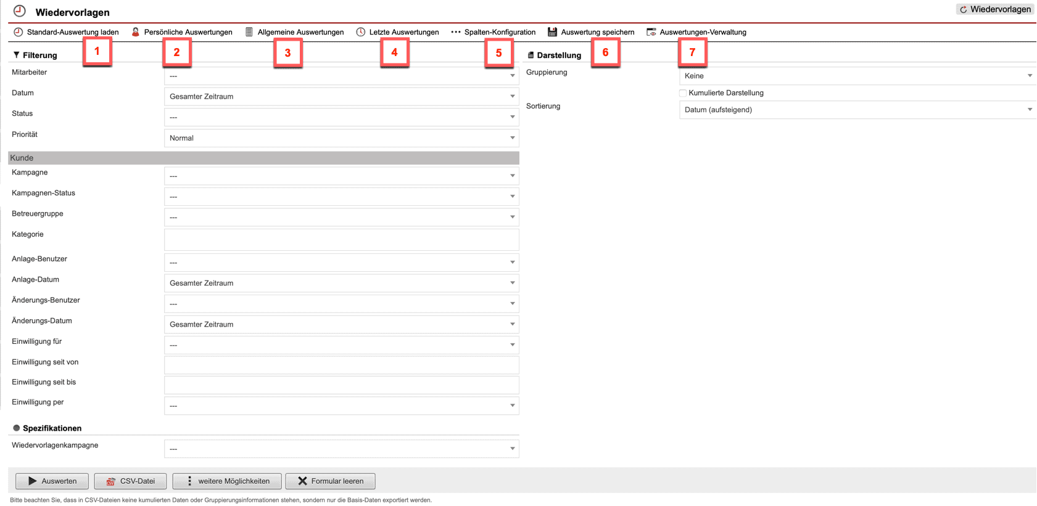This screenshot has width=1037, height=506.
Task: Click the Wiedervorlagen clock icon in the header
Action: (20, 11)
